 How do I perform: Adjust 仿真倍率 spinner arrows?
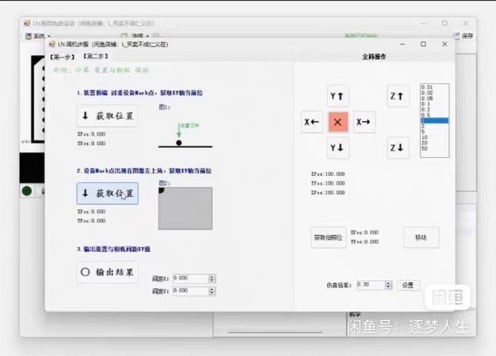[x=389, y=285]
